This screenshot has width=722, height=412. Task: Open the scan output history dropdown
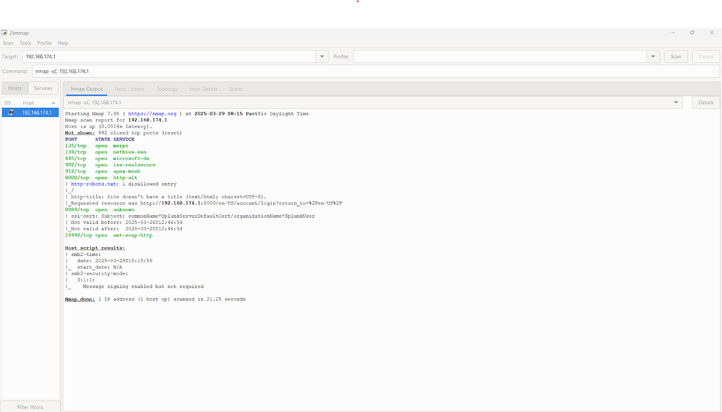point(676,102)
